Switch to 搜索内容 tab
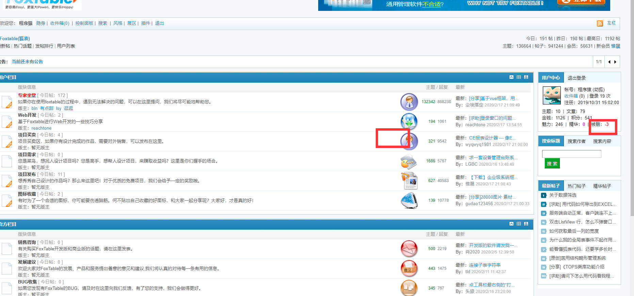The height and width of the screenshot is (296, 634). [602, 141]
